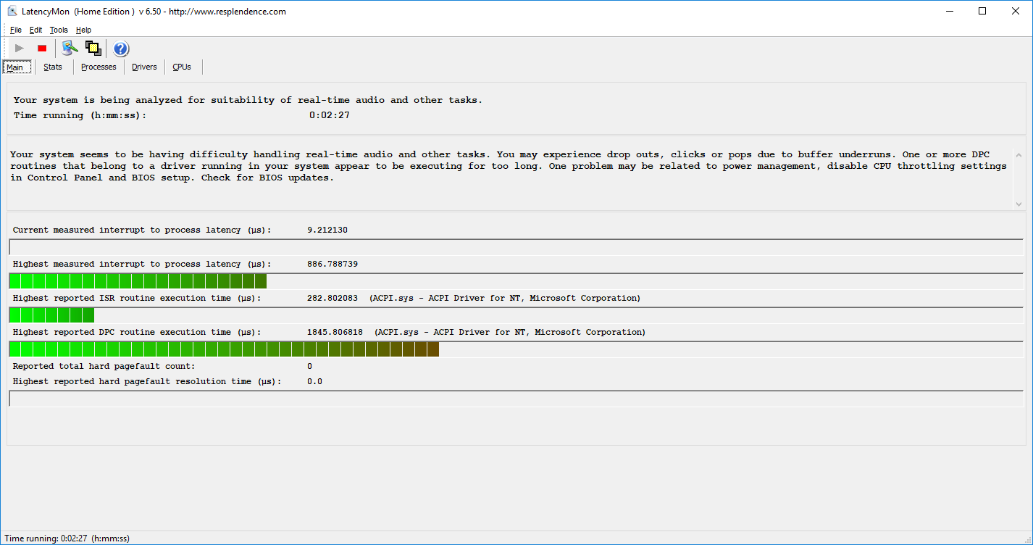Open help with the blue question mark icon
Viewport: 1033px width, 545px height.
121,49
